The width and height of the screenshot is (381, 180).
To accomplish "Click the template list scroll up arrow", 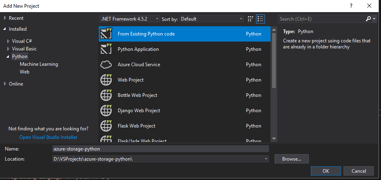I will click(x=274, y=30).
